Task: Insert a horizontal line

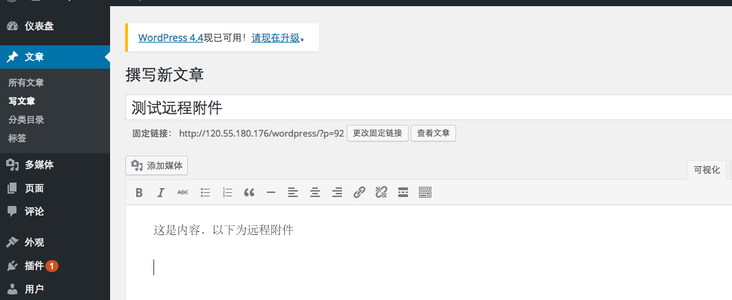Action: coord(271,192)
